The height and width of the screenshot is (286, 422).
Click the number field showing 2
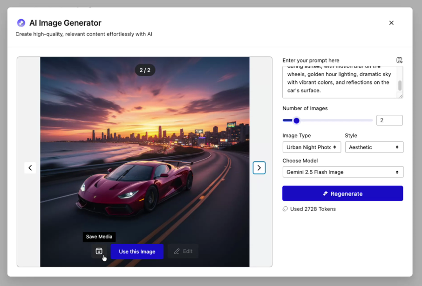tap(389, 120)
